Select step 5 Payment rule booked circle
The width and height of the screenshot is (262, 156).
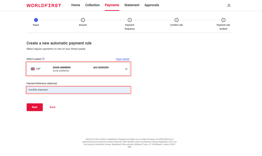223,20
